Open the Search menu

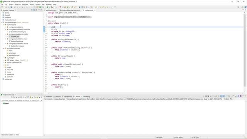click(32, 4)
